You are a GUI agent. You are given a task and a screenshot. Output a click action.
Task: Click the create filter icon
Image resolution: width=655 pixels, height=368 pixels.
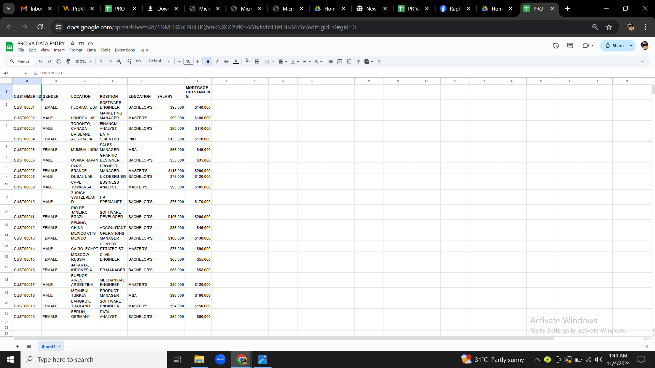click(358, 62)
